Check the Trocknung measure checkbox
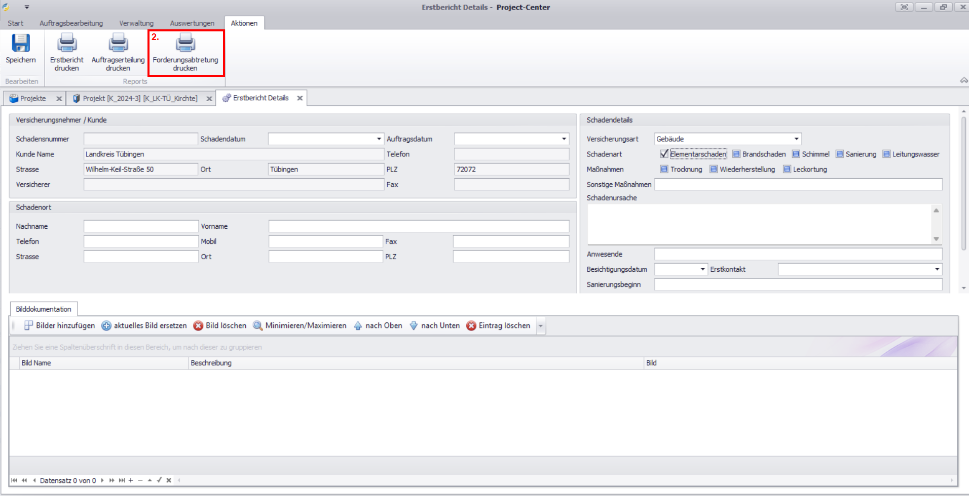The image size is (969, 496). coord(664,169)
